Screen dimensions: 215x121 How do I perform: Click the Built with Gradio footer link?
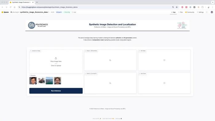coord(108,119)
